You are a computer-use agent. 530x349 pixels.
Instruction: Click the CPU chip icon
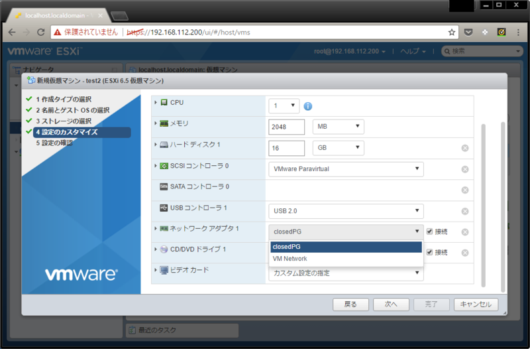(x=164, y=102)
